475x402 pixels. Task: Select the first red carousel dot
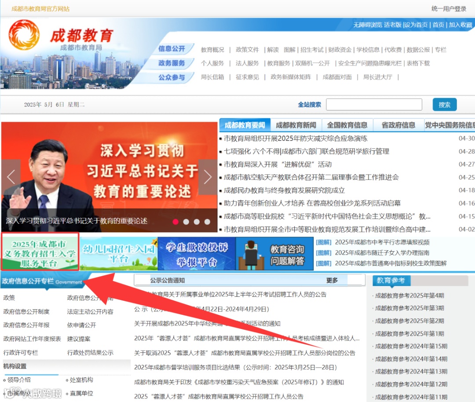tap(175, 222)
